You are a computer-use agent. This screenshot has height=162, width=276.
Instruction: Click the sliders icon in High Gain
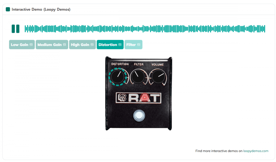(92, 45)
